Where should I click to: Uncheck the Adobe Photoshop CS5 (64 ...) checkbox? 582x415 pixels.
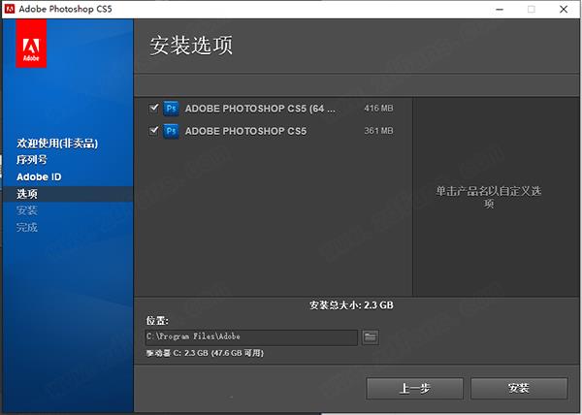(153, 109)
